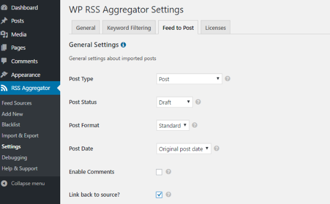330x204 pixels.
Task: Switch to the Keyword Filtering tab
Action: click(129, 28)
